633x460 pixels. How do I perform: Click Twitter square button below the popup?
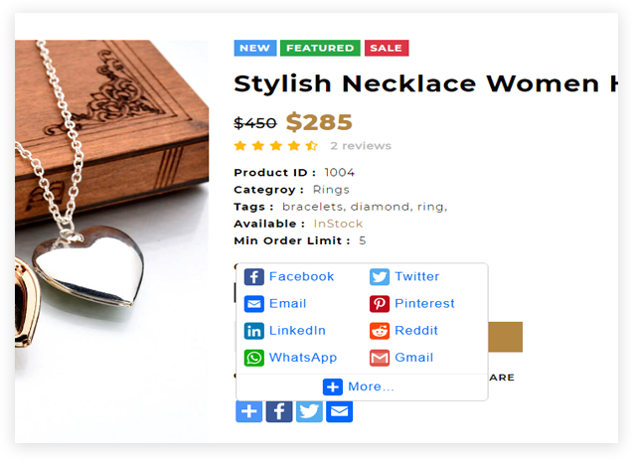click(x=309, y=411)
